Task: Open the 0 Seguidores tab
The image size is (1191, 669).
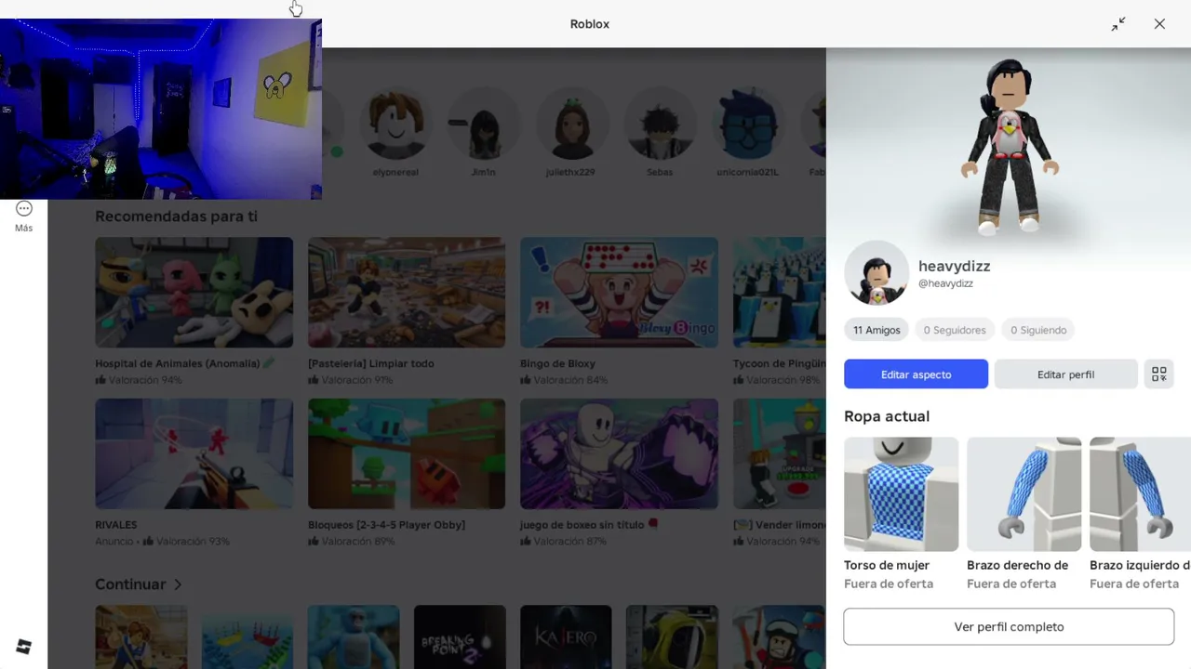Action: coord(955,330)
